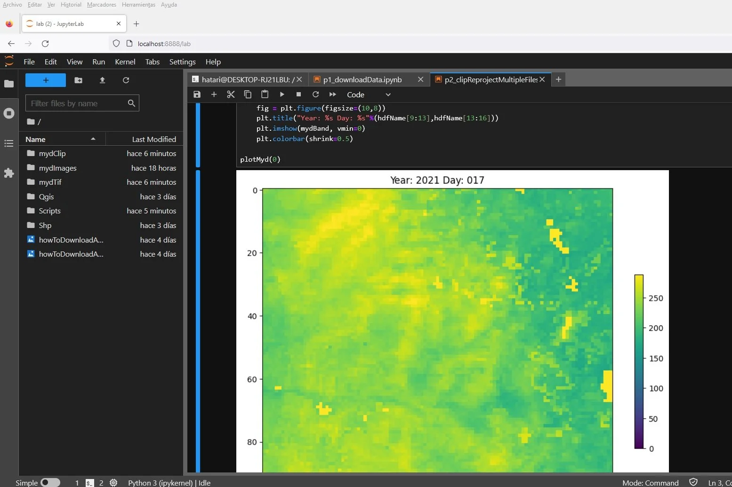Interrupt the kernel with stop icon
This screenshot has height=487, width=732.
click(x=298, y=94)
